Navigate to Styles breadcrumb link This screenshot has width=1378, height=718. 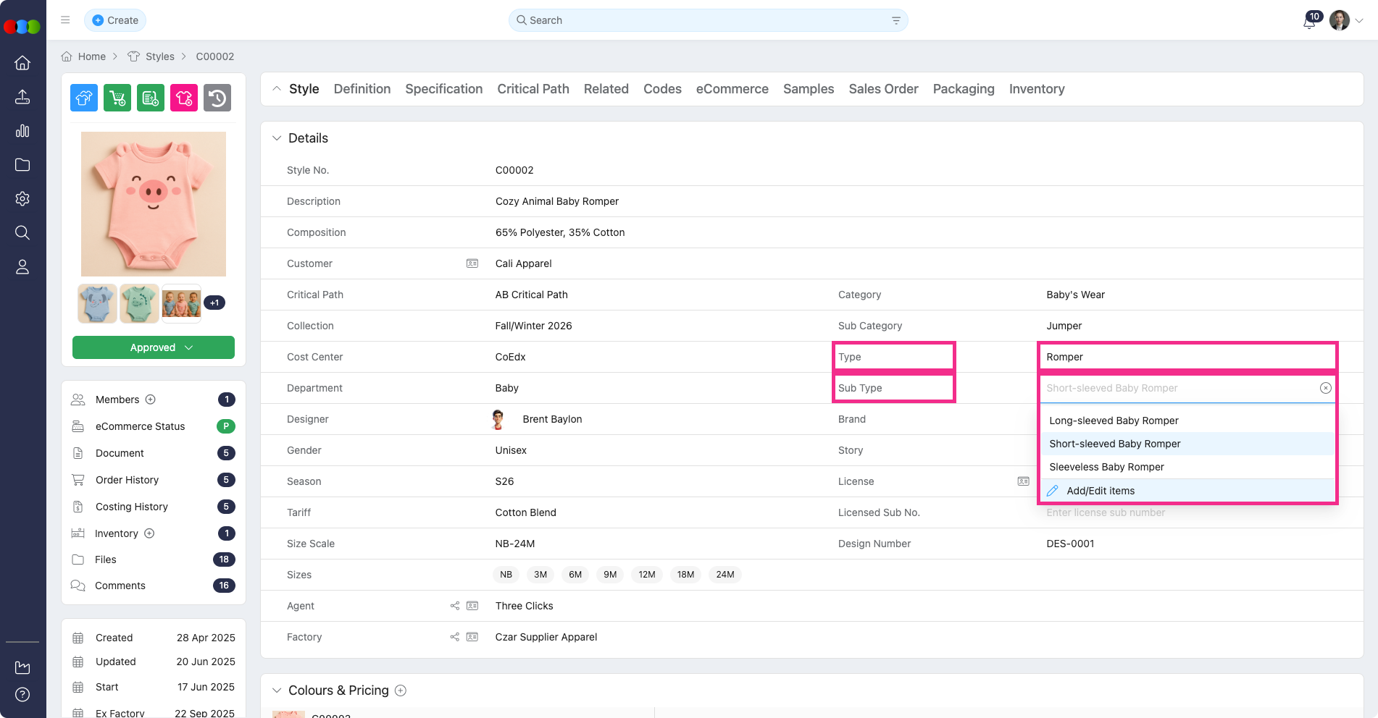[x=159, y=56]
